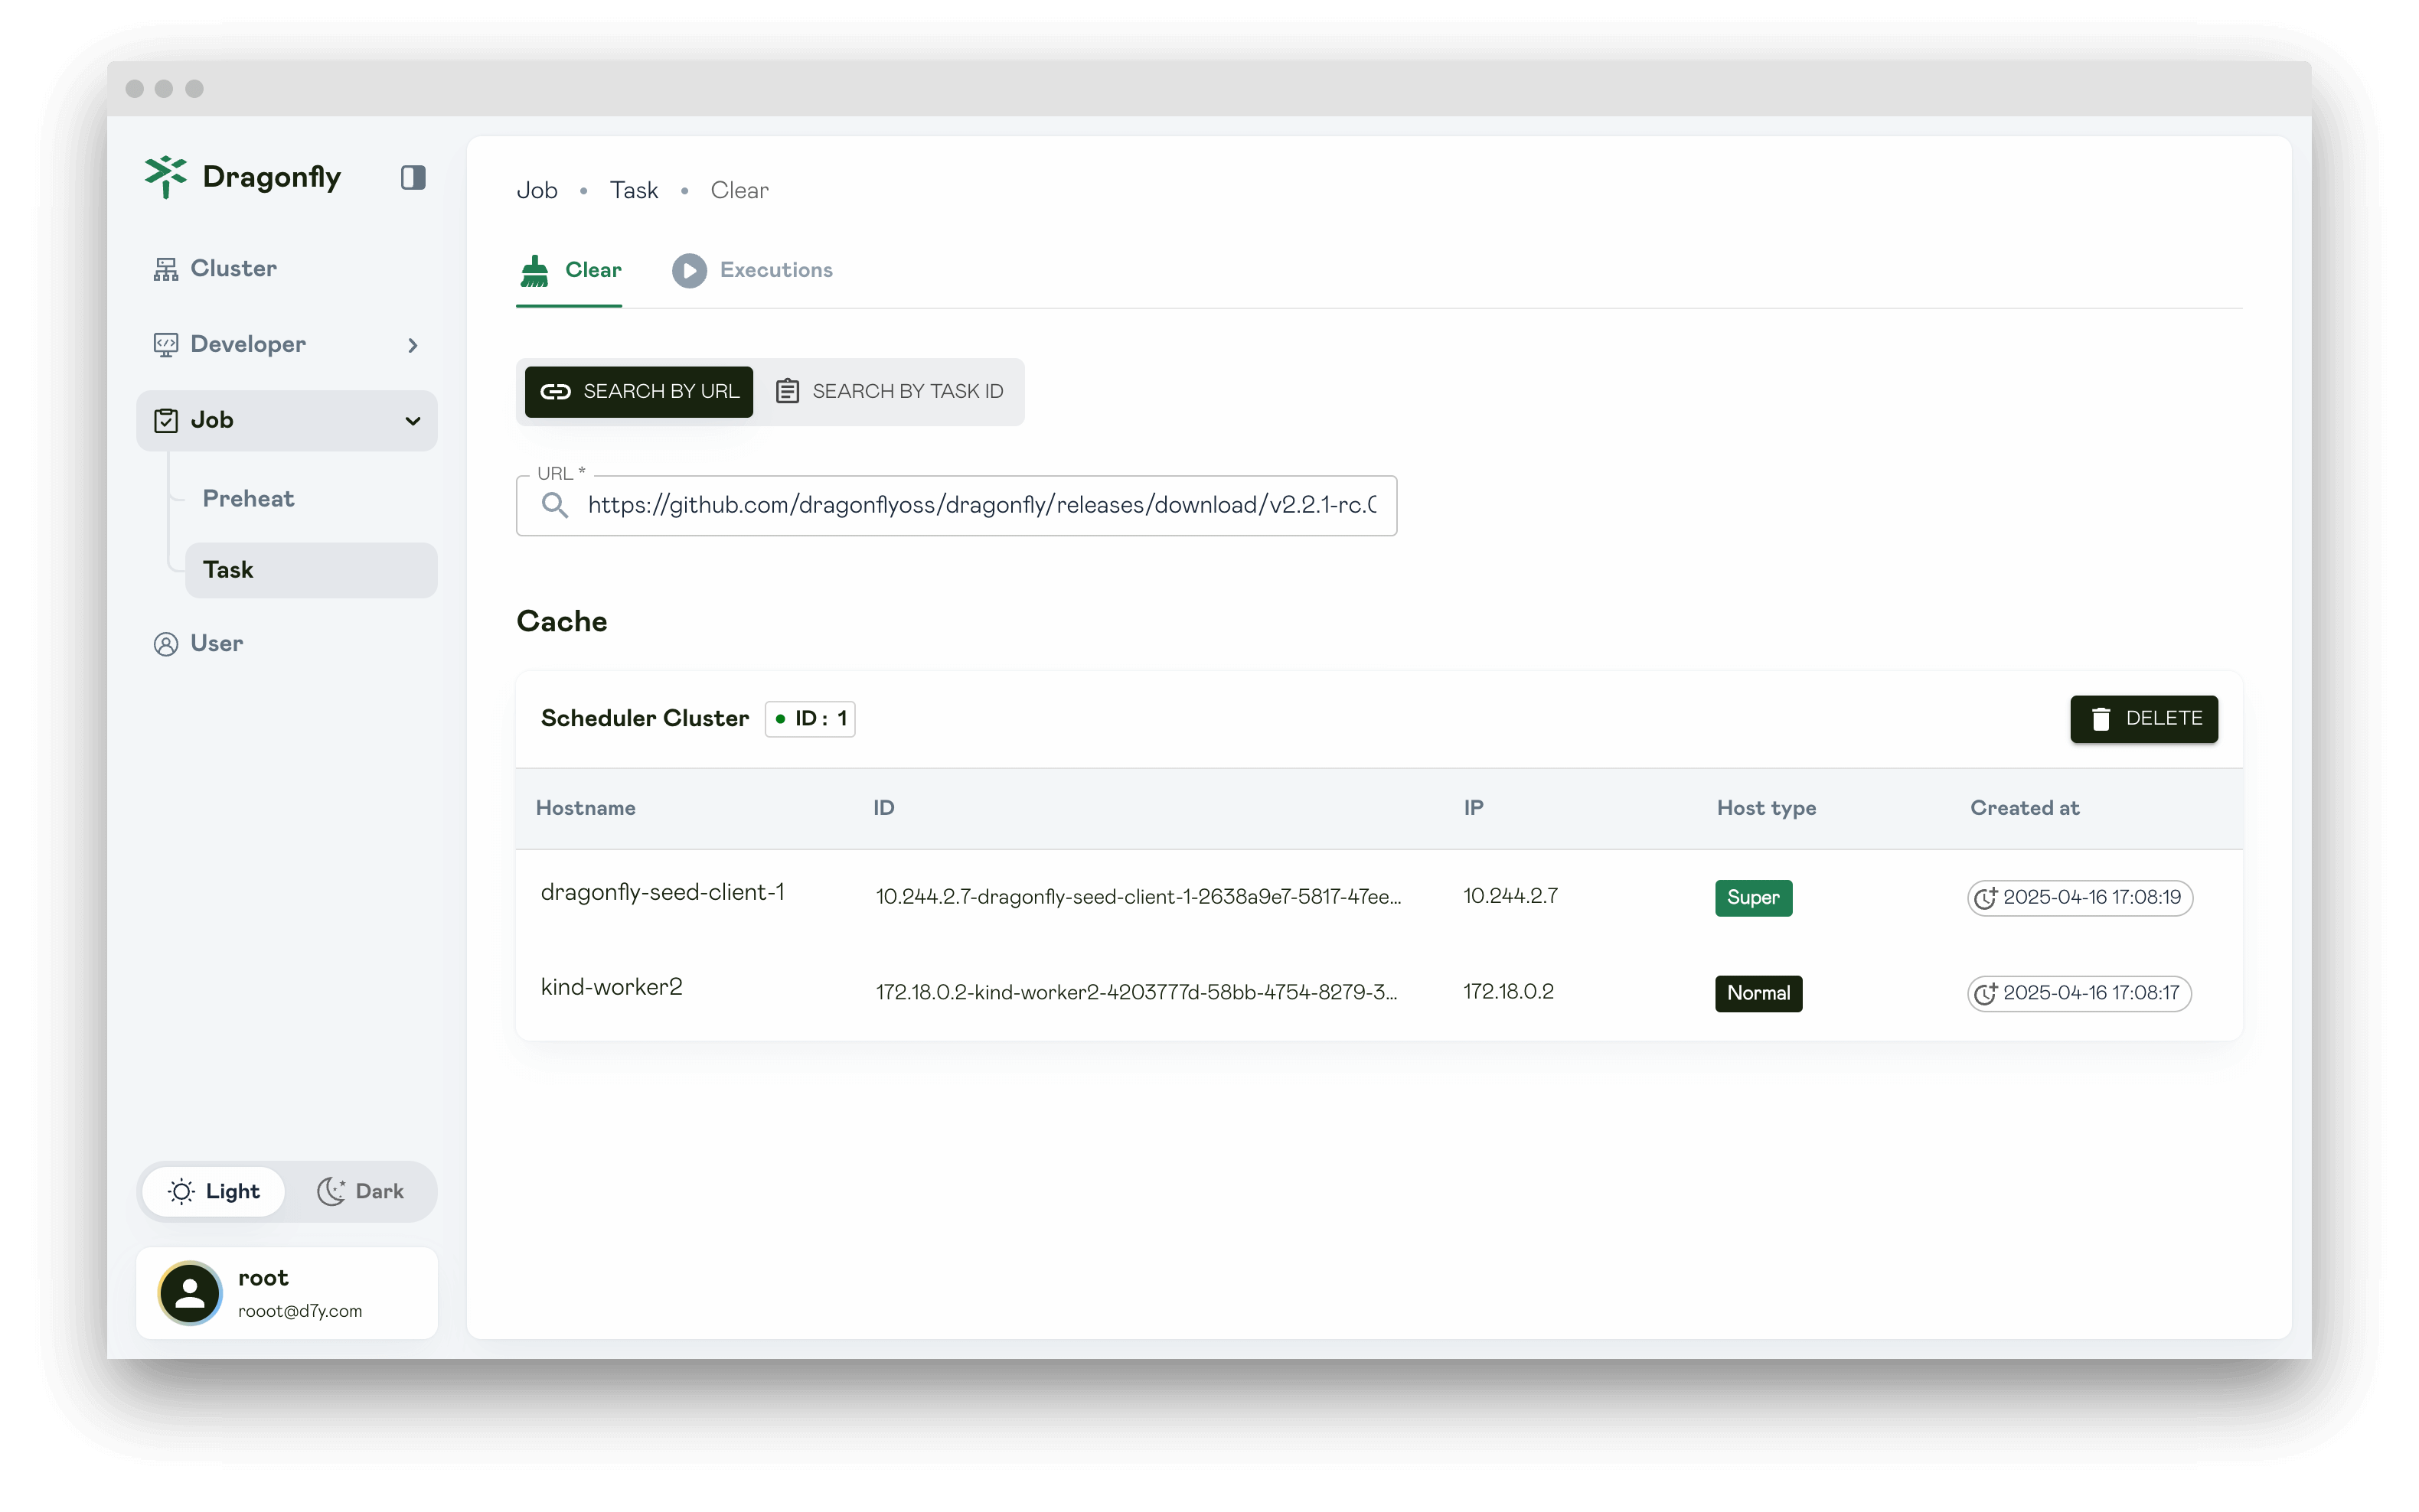The height and width of the screenshot is (1512, 2419).
Task: Switch theme to Light
Action: 214,1192
